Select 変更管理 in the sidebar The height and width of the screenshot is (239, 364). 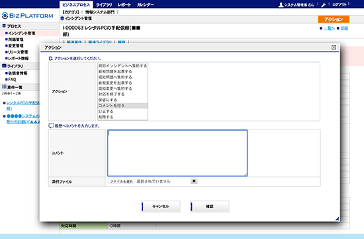[16, 46]
